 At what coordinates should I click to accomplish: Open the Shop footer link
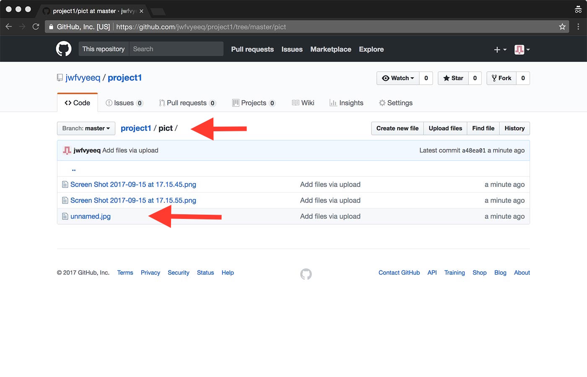480,273
